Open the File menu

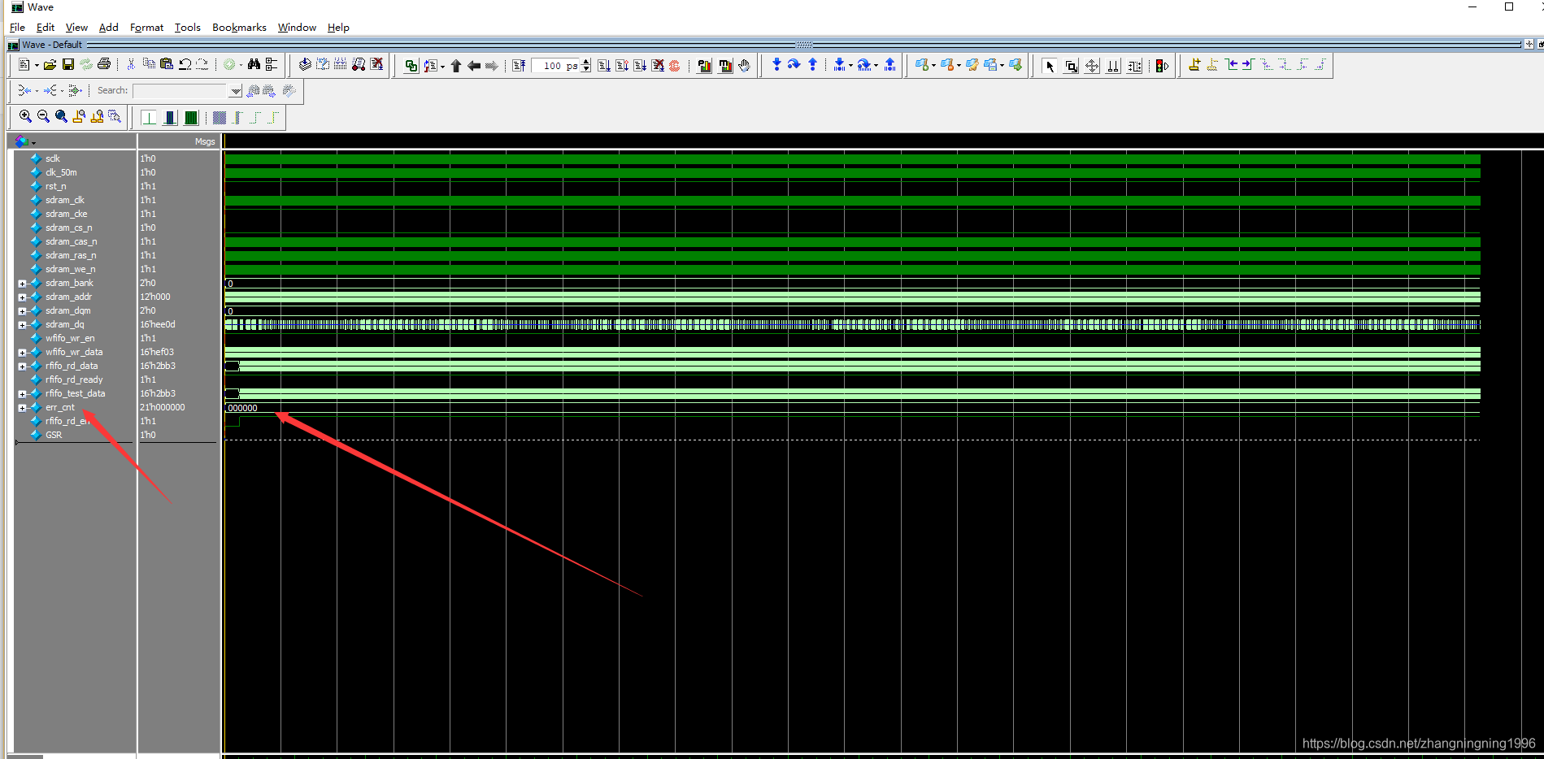[x=17, y=27]
